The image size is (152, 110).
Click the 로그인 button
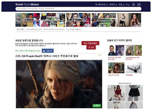(91, 47)
